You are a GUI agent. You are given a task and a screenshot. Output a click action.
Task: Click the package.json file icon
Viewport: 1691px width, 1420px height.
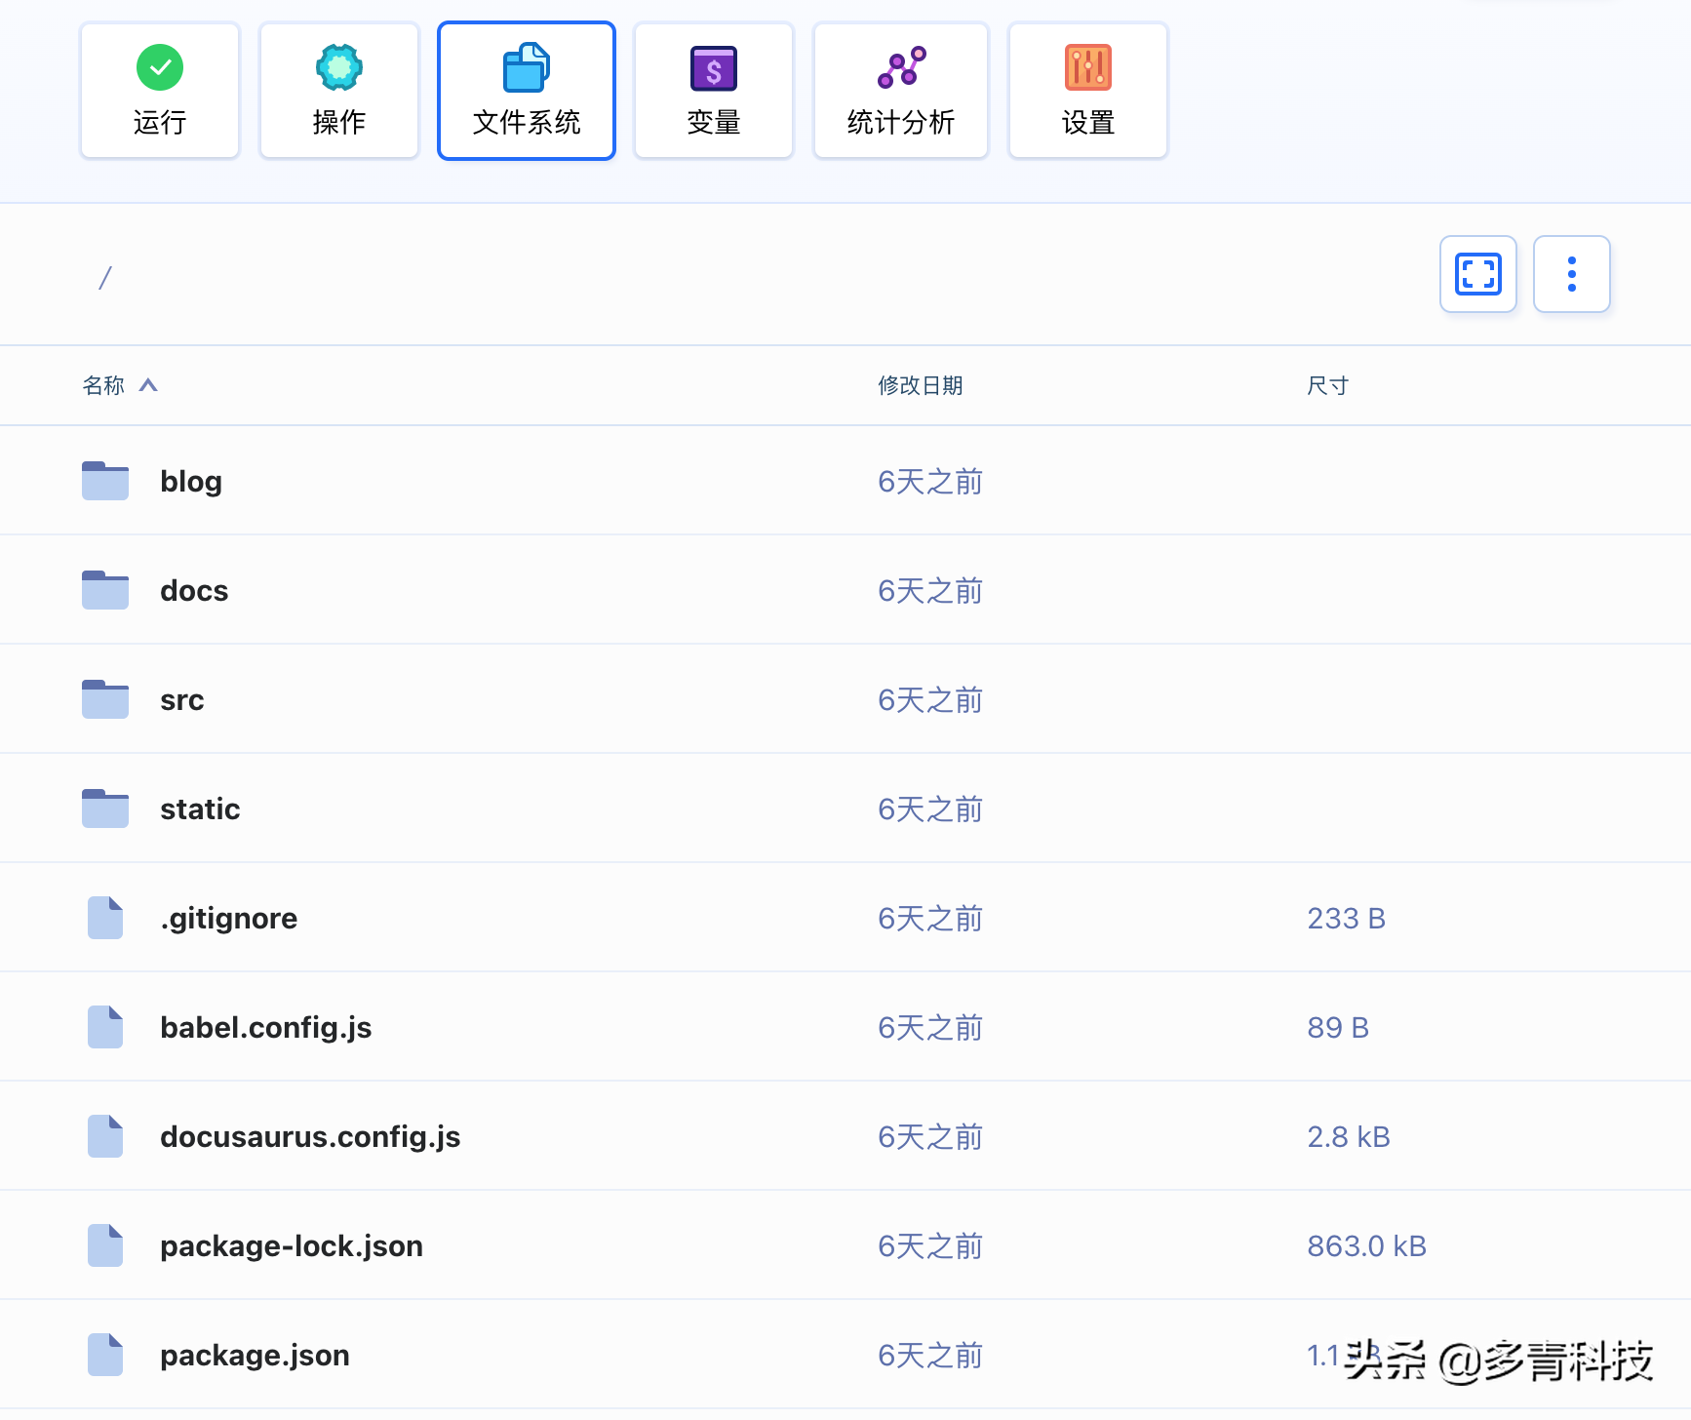pos(105,1355)
